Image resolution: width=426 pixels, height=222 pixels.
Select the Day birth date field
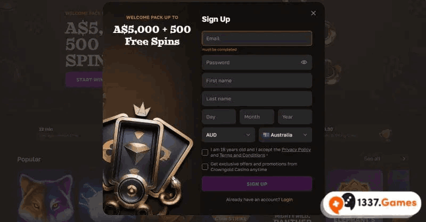point(219,117)
